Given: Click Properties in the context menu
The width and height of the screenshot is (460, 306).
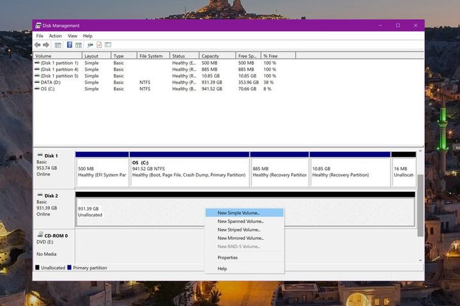Looking at the screenshot, I should coord(227,258).
